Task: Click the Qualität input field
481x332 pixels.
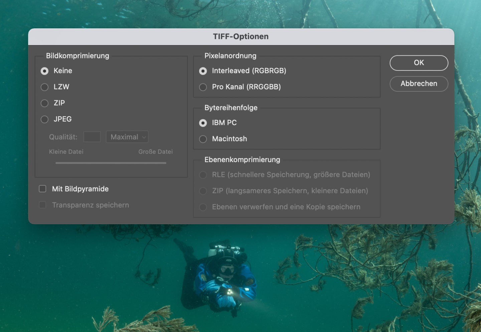Action: click(92, 137)
